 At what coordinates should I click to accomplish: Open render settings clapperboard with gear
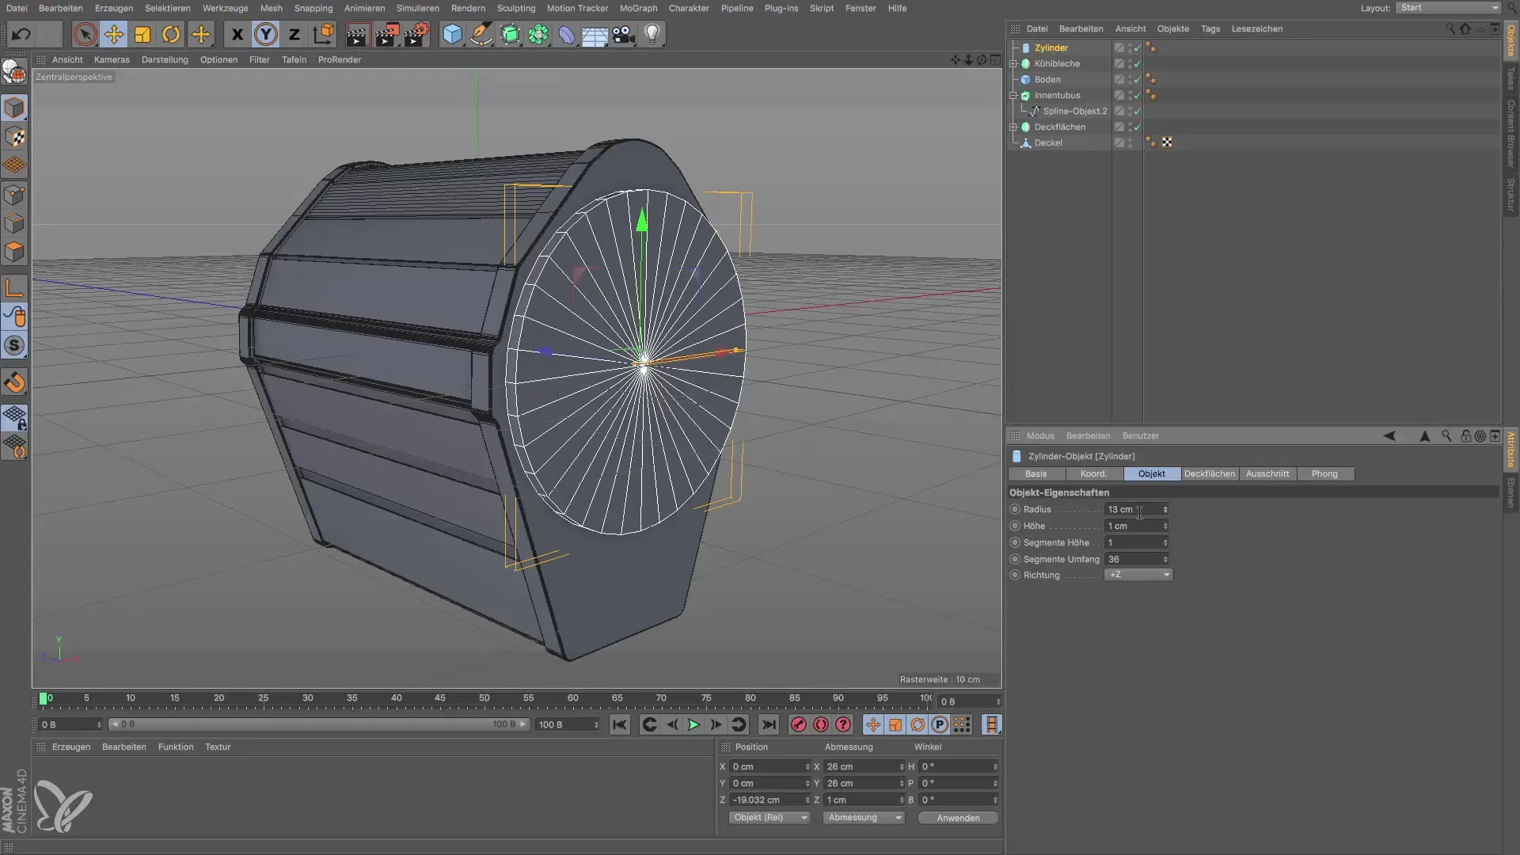pyautogui.click(x=416, y=34)
